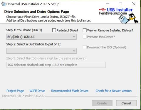Click the Universal USB Installer title bar icon
This screenshot has width=141, height=110.
[3, 4]
